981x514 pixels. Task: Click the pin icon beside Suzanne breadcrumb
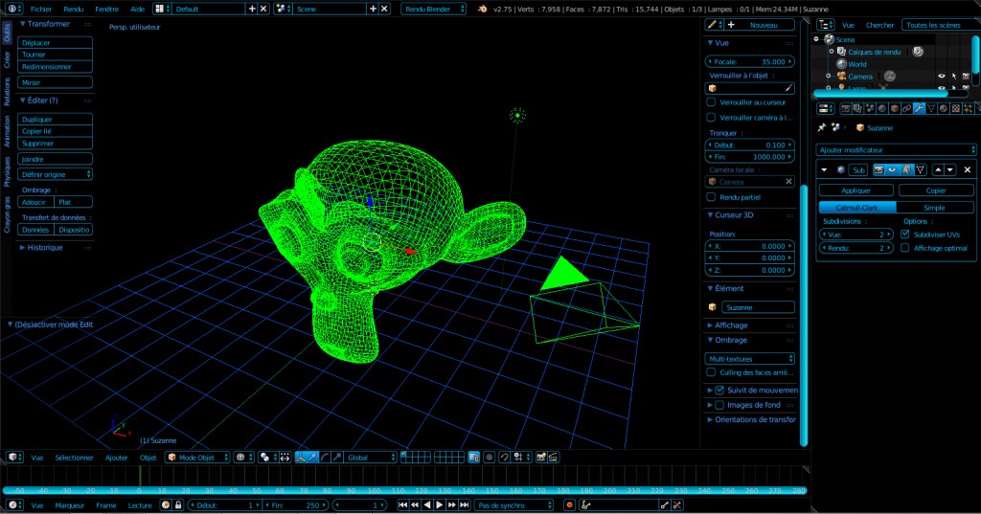coord(821,127)
